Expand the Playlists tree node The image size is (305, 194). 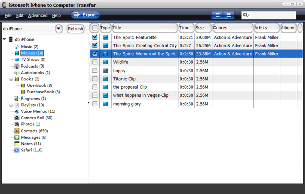(11, 105)
